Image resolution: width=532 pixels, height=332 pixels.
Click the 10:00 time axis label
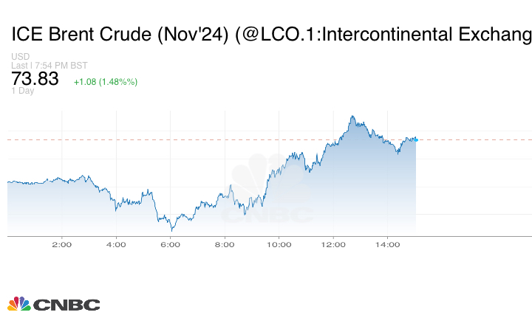point(279,245)
